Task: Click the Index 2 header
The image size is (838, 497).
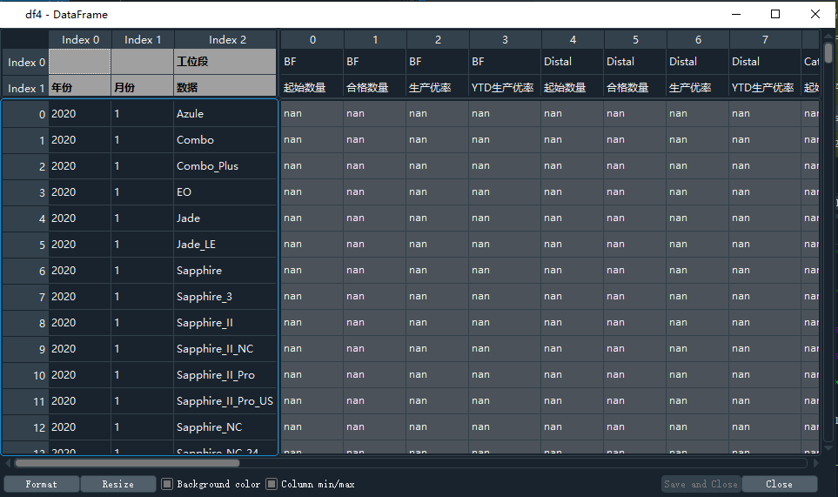Action: pyautogui.click(x=225, y=39)
